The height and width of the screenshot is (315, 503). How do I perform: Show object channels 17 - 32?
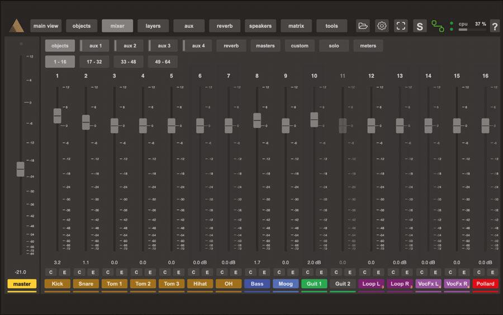94,62
